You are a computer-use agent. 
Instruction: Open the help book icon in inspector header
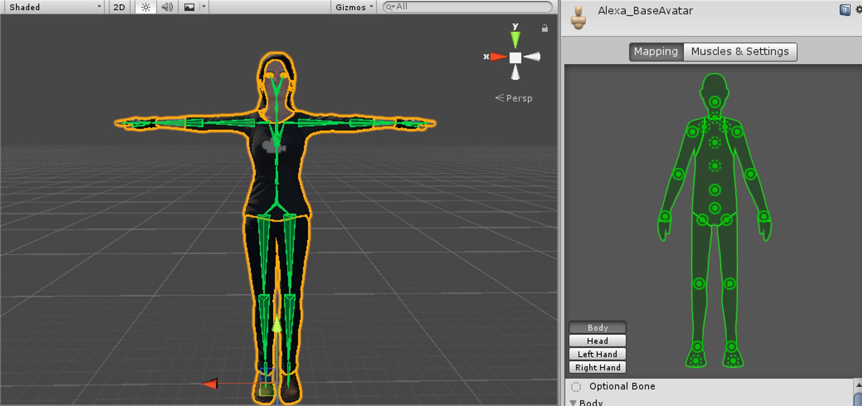tap(844, 10)
